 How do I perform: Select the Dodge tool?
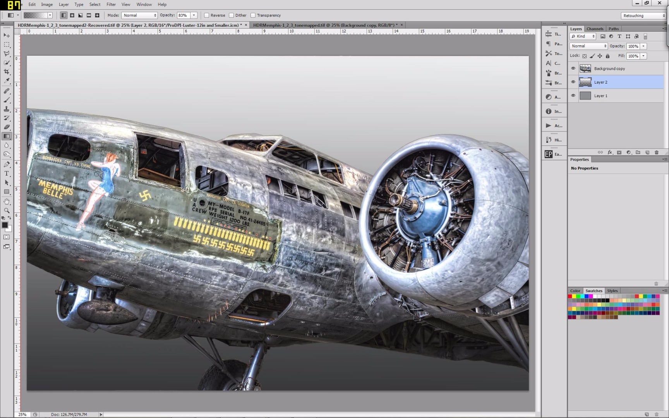(x=7, y=154)
